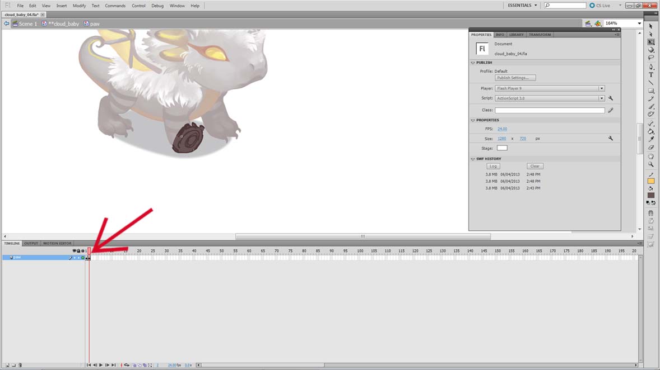Select the Pen tool
This screenshot has height=370, width=660.
pos(650,67)
